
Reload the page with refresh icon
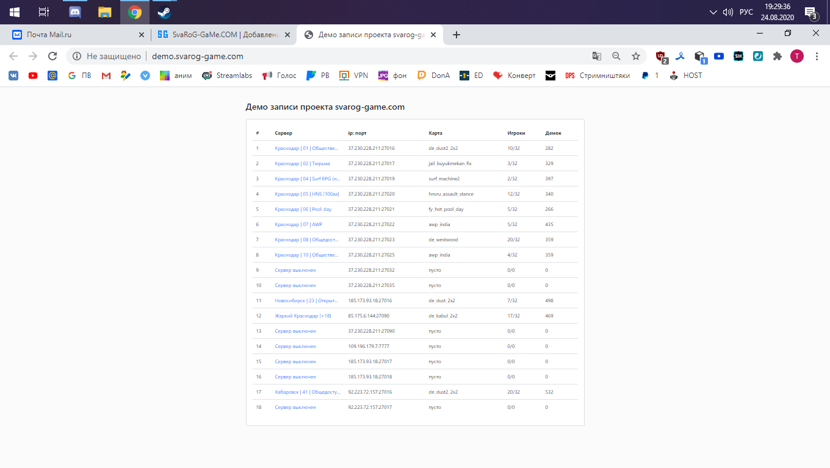click(52, 56)
